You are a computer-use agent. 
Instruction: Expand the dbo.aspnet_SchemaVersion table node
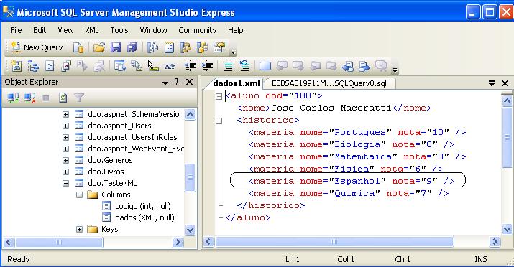click(65, 114)
